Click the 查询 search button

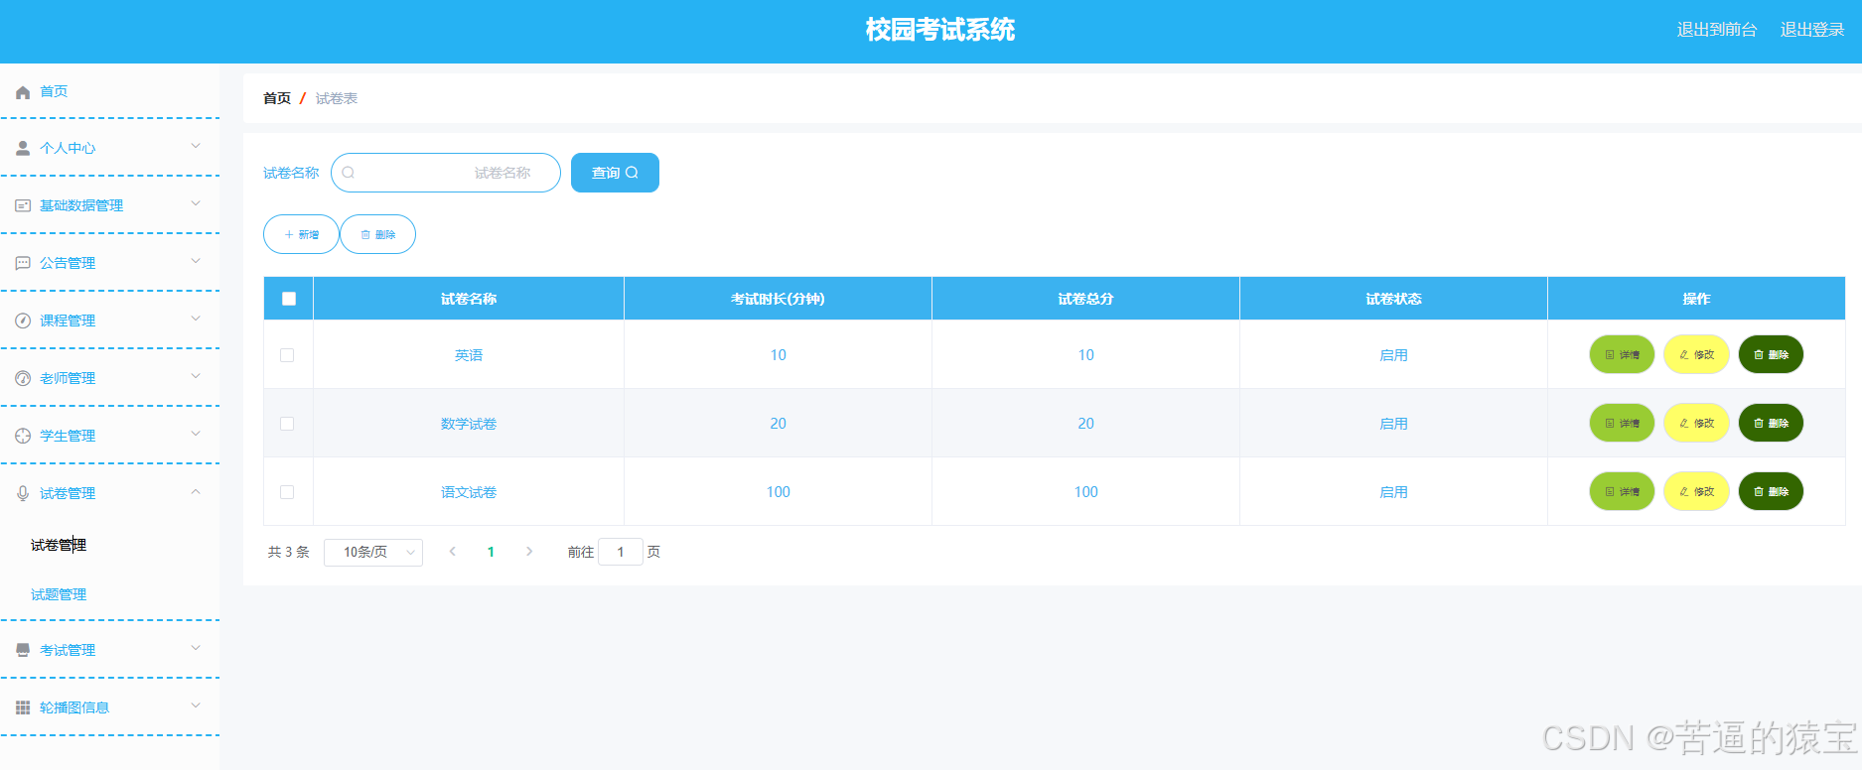(615, 173)
